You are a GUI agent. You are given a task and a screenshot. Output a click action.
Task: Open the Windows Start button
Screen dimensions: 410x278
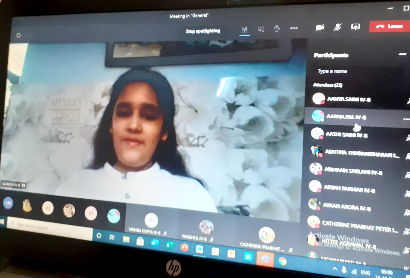click(2, 221)
